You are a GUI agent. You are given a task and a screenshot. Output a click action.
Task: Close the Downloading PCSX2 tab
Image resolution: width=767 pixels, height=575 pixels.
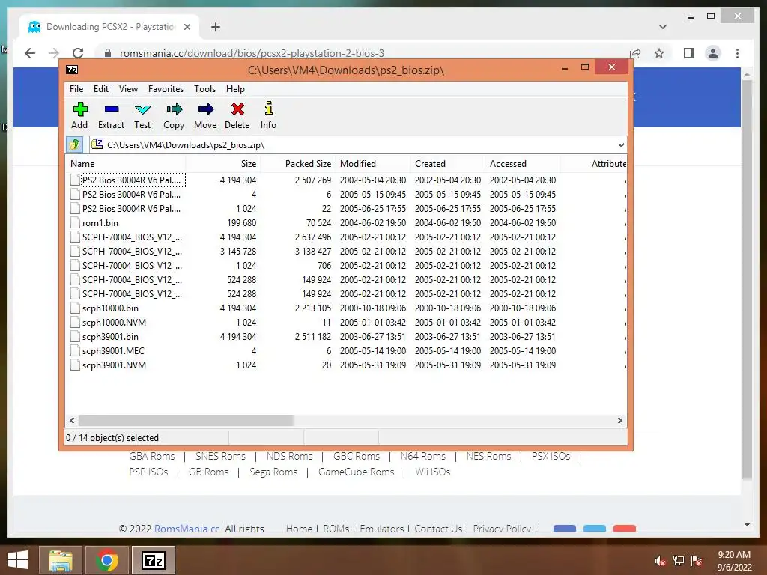pyautogui.click(x=187, y=27)
